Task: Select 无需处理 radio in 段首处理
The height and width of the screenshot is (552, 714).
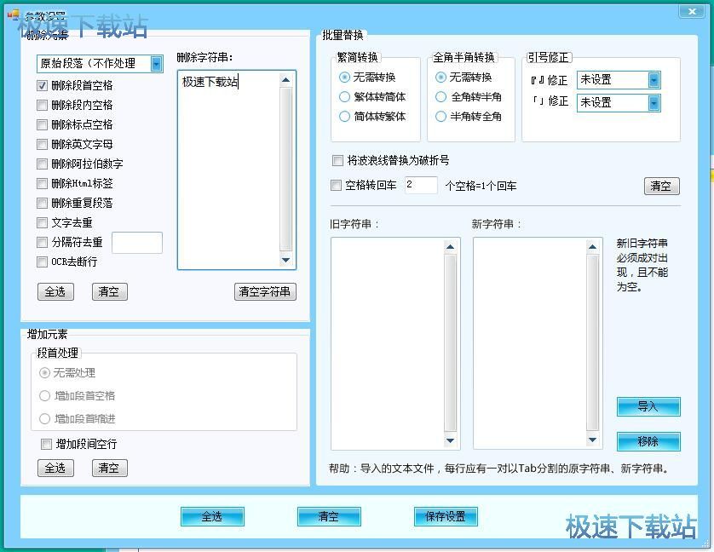Action: point(44,373)
